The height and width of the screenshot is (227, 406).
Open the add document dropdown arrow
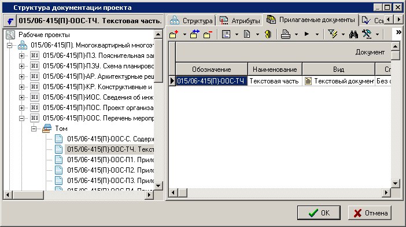click(184, 34)
